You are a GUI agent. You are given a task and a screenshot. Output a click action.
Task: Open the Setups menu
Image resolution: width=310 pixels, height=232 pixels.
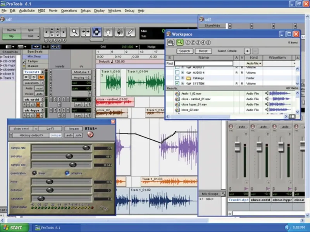(x=85, y=10)
